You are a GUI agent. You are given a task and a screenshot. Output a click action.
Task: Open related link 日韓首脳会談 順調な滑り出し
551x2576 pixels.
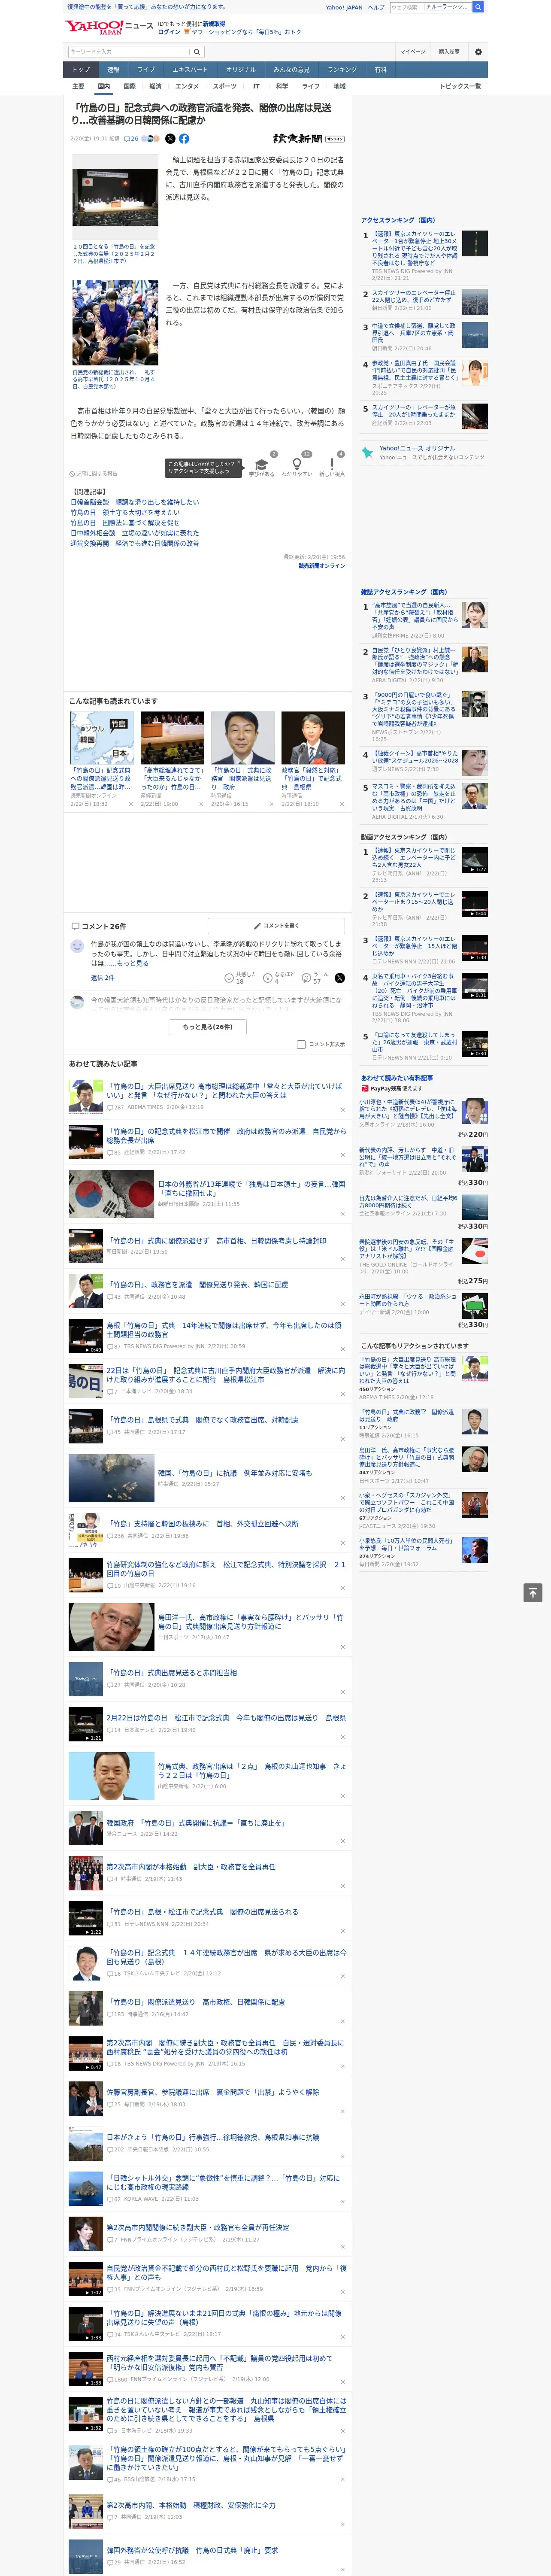135,502
